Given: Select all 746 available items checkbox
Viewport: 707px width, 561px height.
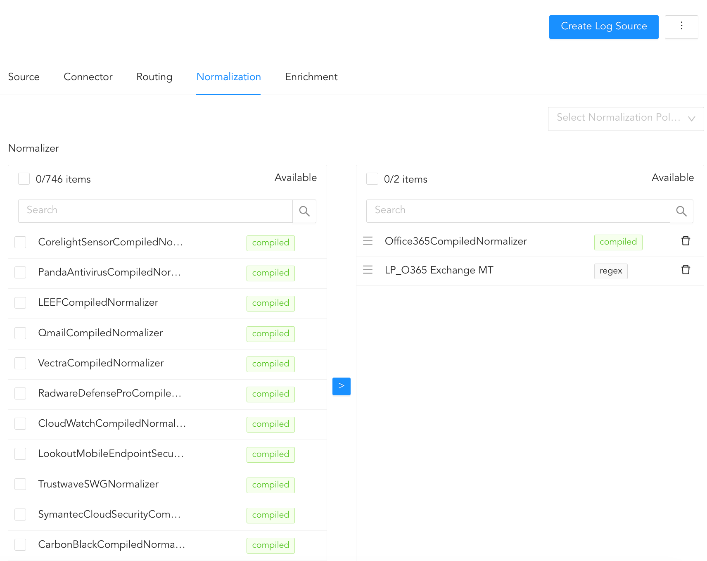Looking at the screenshot, I should [x=24, y=179].
